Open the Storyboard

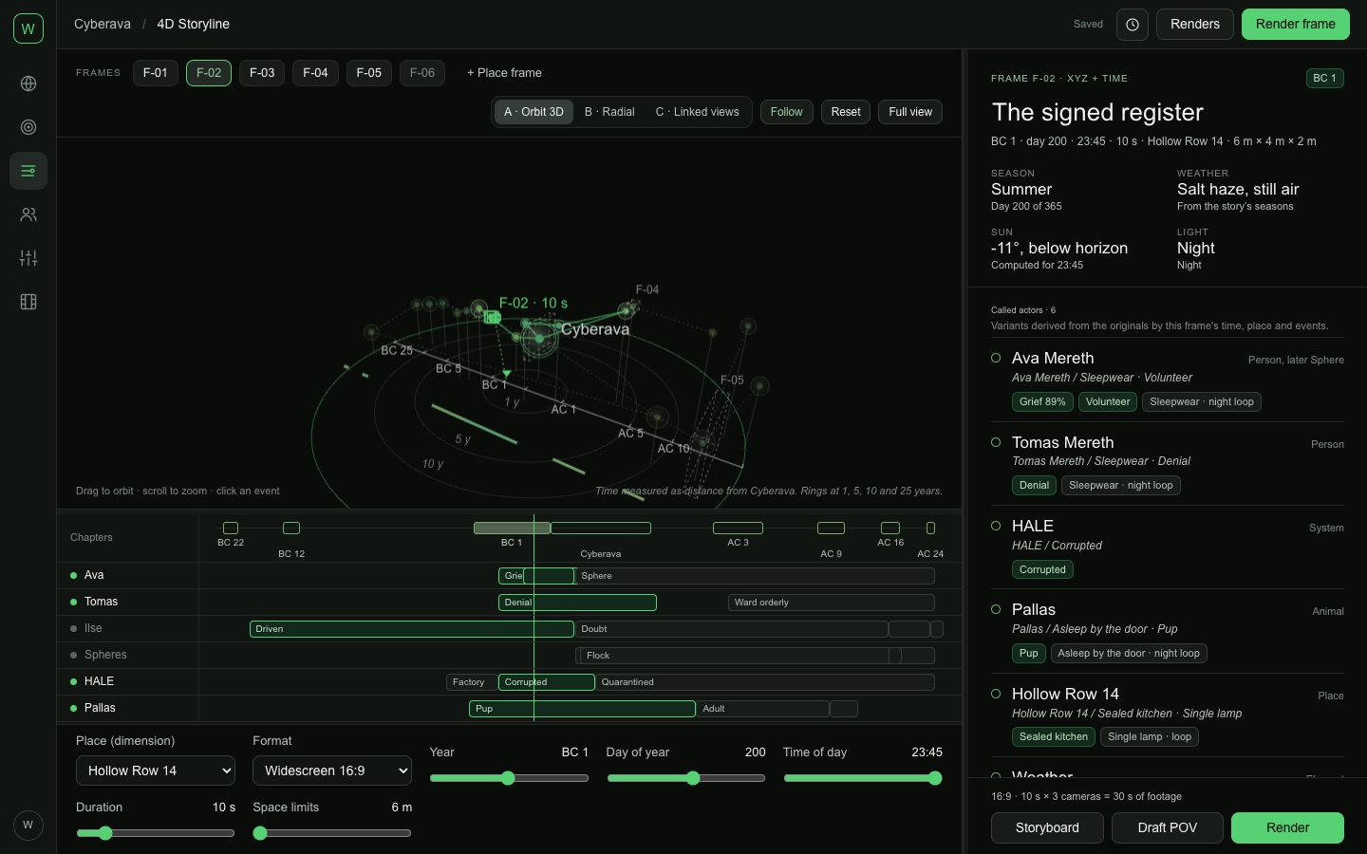click(x=1047, y=827)
